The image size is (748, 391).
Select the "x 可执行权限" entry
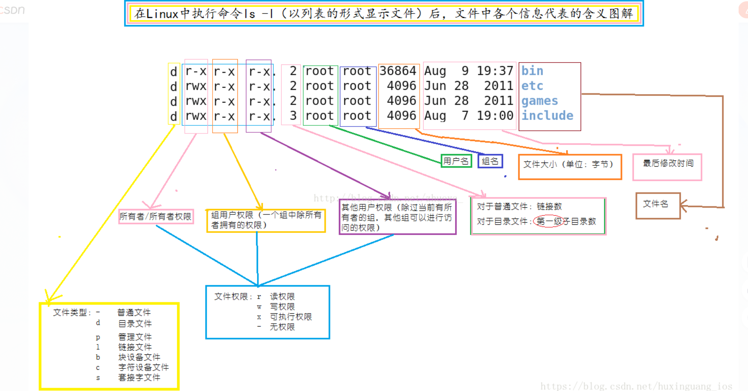click(x=284, y=317)
